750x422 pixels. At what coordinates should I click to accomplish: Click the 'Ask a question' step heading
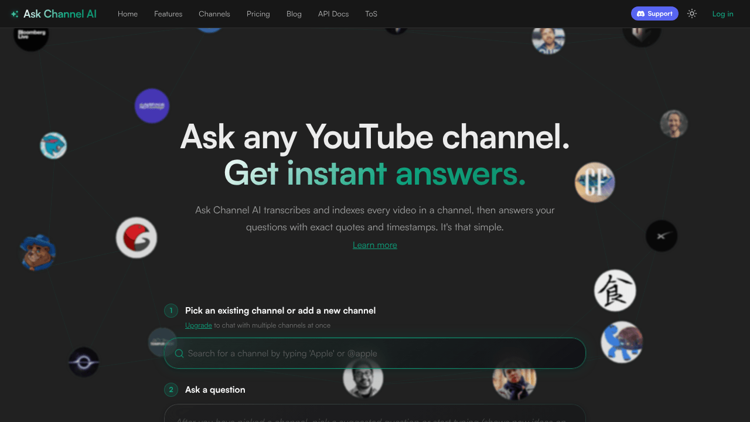[x=215, y=390]
